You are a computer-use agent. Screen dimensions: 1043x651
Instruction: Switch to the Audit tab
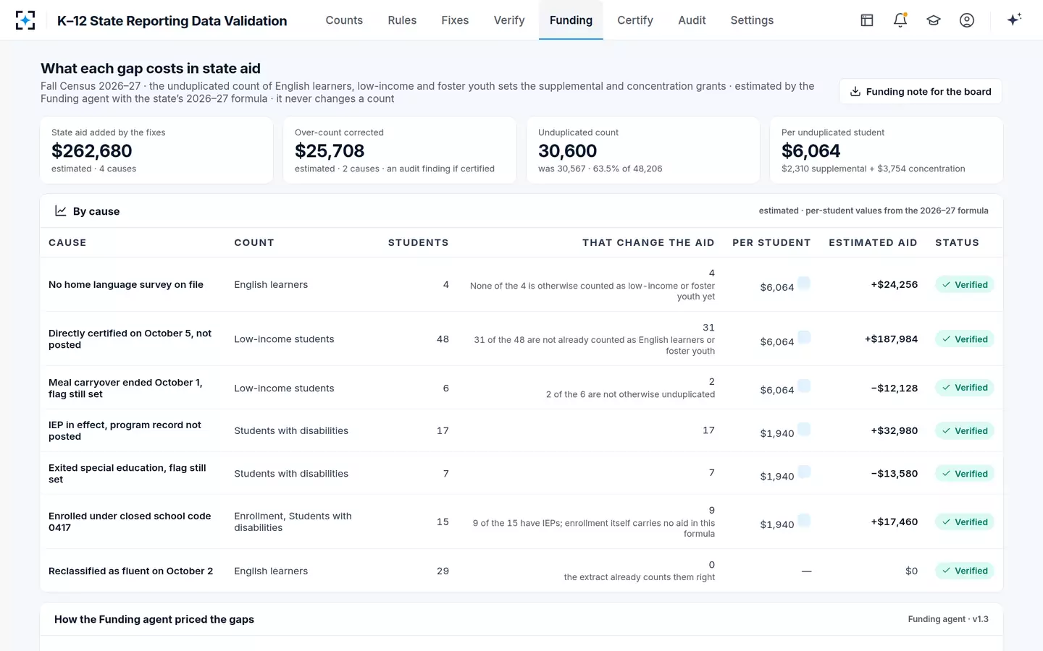(692, 20)
